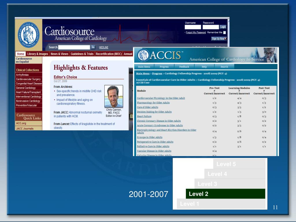The height and width of the screenshot is (222, 296).
Task: Open Congenital Heart Disease collection
Action: coord(29,84)
